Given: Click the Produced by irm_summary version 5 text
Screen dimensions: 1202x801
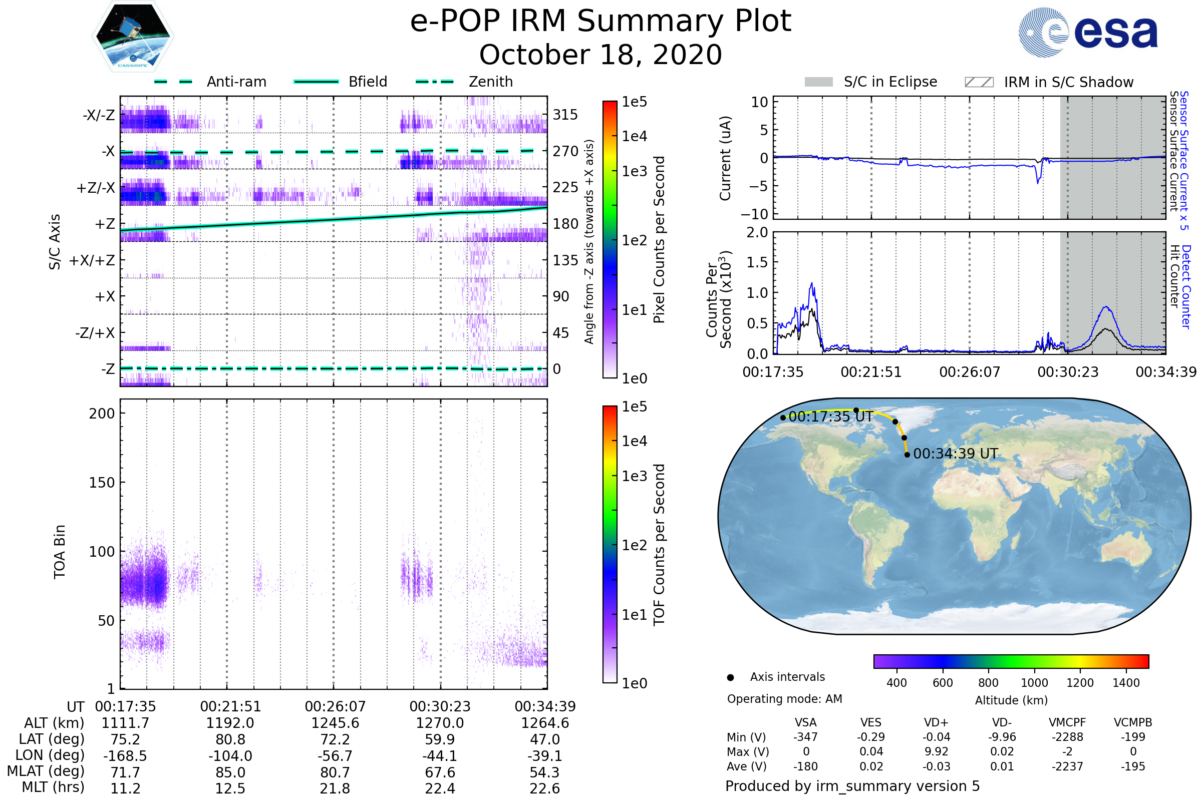Looking at the screenshot, I should (x=852, y=786).
